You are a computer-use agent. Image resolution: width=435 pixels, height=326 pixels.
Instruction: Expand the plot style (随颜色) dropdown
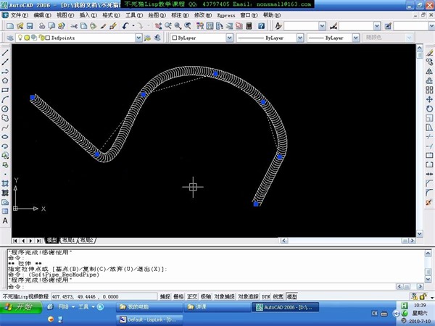click(x=409, y=38)
